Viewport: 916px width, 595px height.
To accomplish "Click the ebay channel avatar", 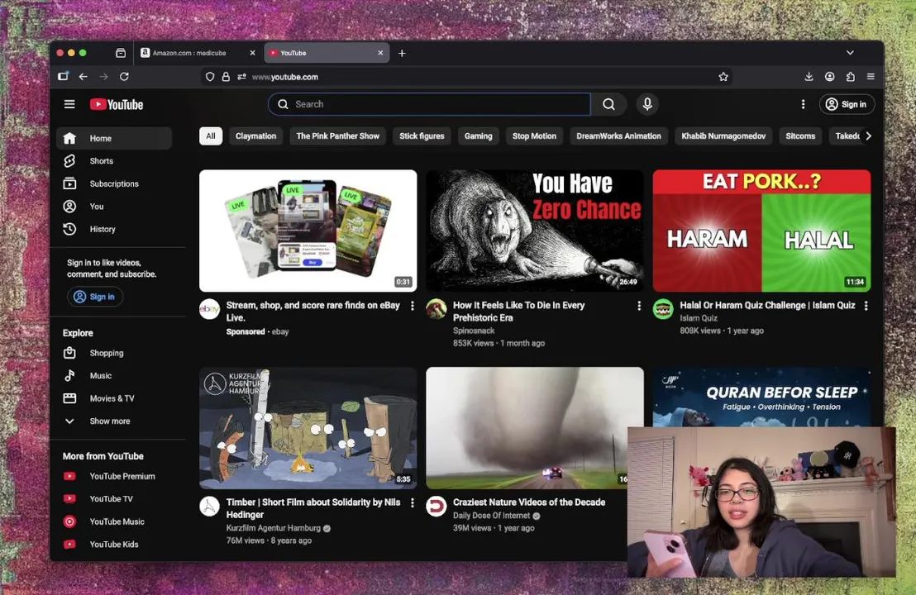I will pyautogui.click(x=209, y=309).
